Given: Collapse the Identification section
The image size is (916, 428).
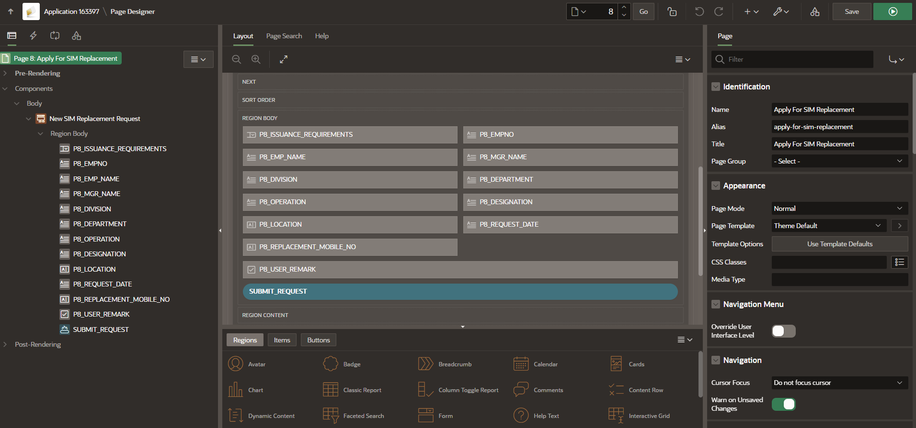Looking at the screenshot, I should point(716,87).
